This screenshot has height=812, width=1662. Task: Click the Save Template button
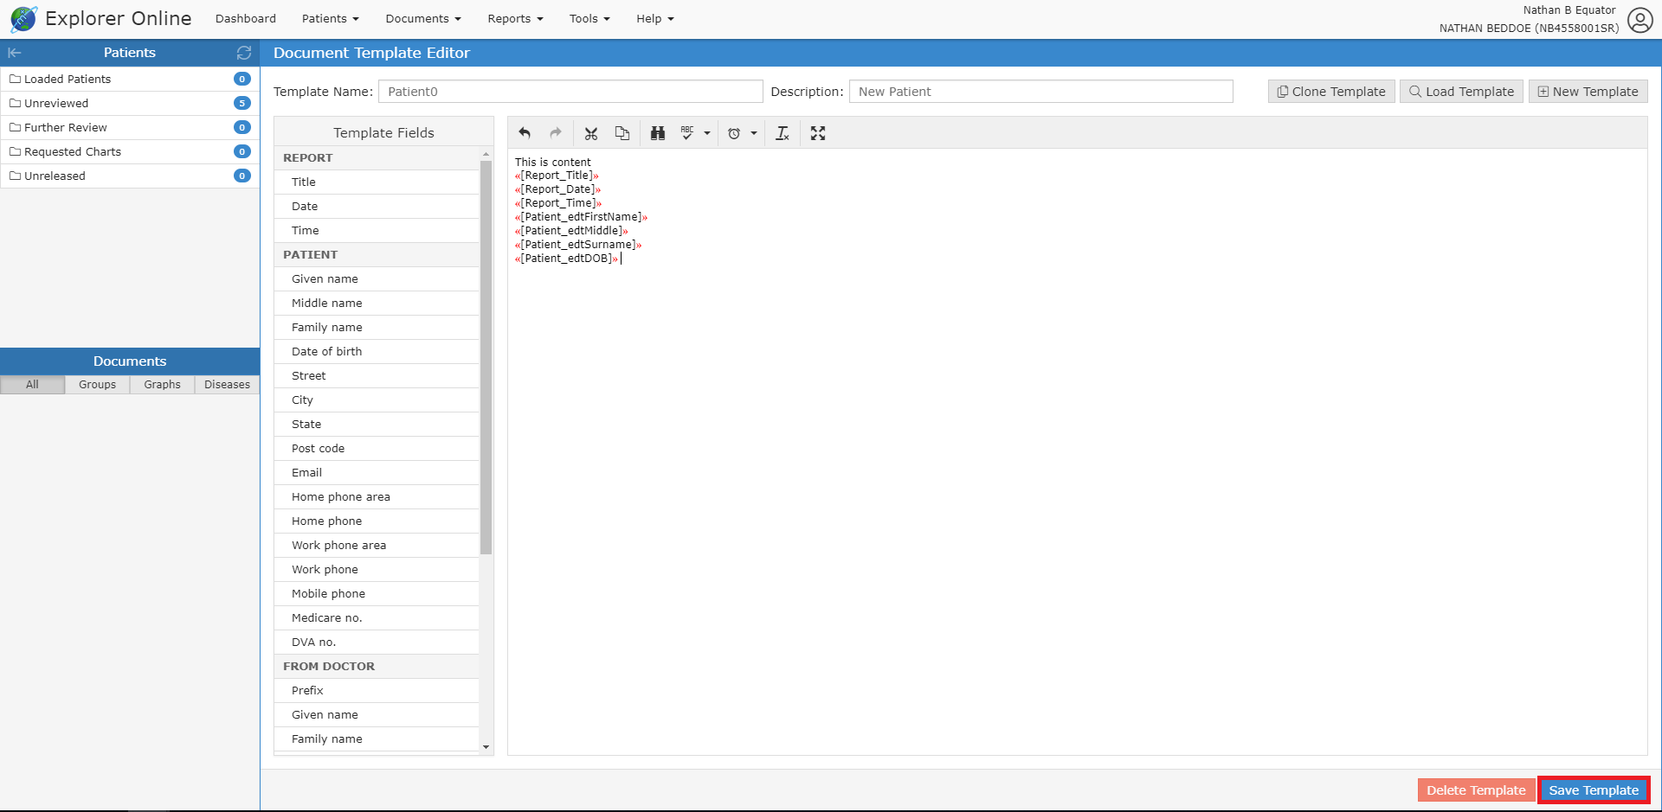pos(1593,790)
